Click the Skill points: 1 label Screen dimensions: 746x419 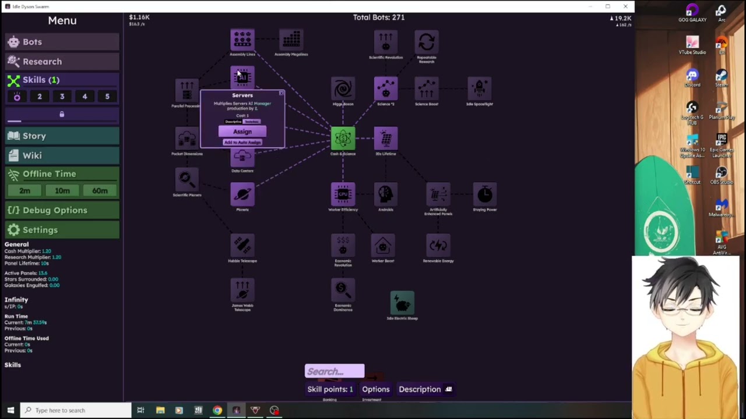[x=330, y=389]
